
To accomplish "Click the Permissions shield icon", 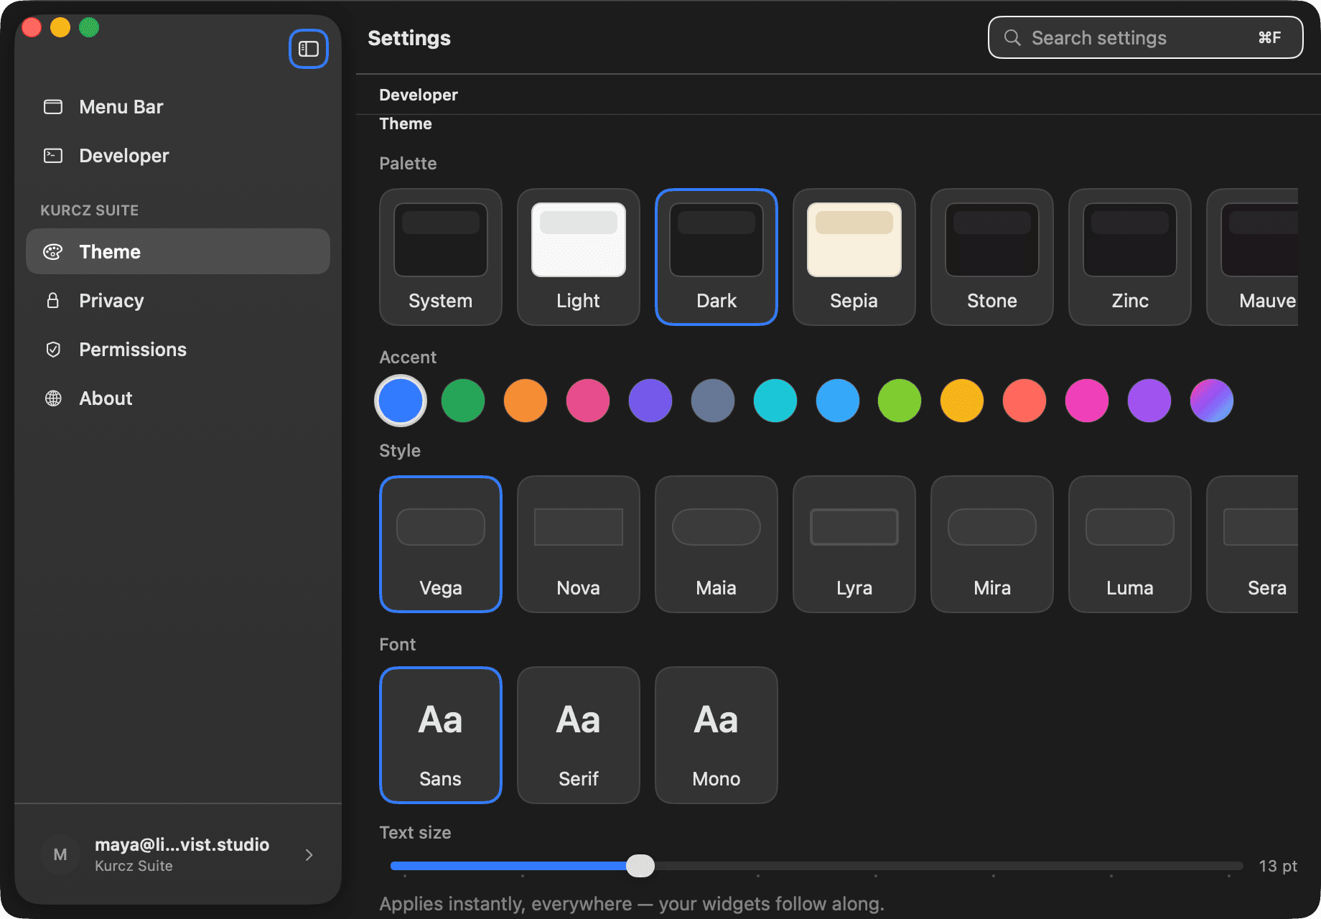I will pyautogui.click(x=53, y=350).
